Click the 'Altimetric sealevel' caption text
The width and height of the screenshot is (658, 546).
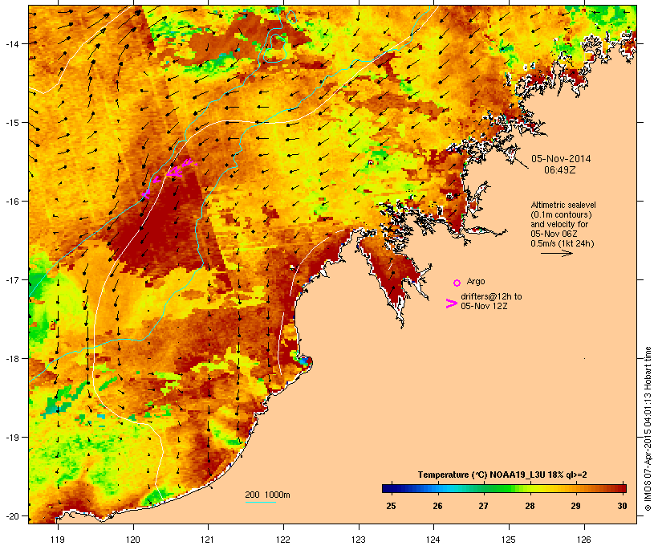click(x=563, y=205)
